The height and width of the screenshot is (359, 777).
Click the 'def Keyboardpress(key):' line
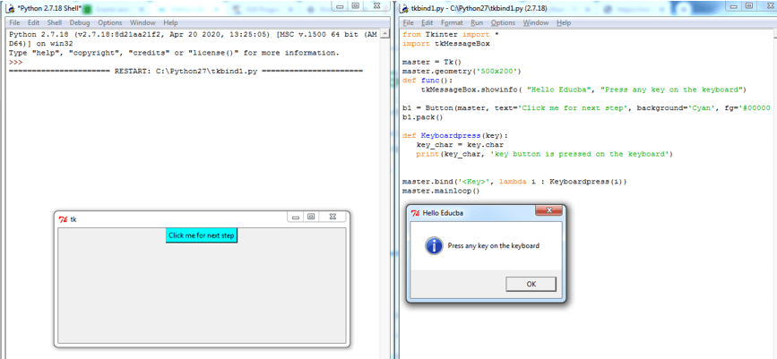click(455, 136)
